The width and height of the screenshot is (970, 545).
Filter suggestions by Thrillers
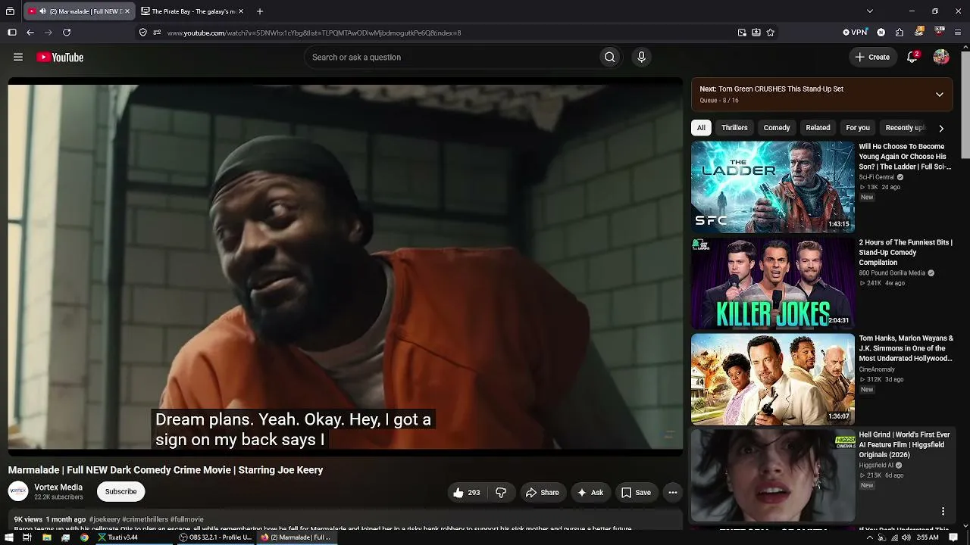pos(734,128)
